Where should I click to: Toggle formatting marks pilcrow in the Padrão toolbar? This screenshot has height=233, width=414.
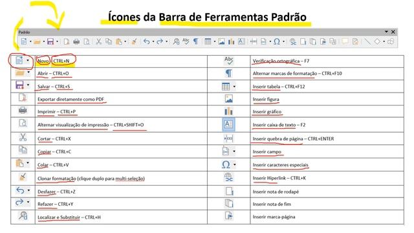[195, 41]
